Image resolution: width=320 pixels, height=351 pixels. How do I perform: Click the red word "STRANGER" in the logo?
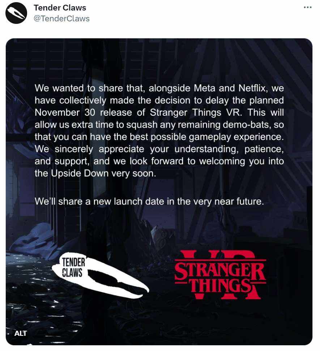point(220,270)
